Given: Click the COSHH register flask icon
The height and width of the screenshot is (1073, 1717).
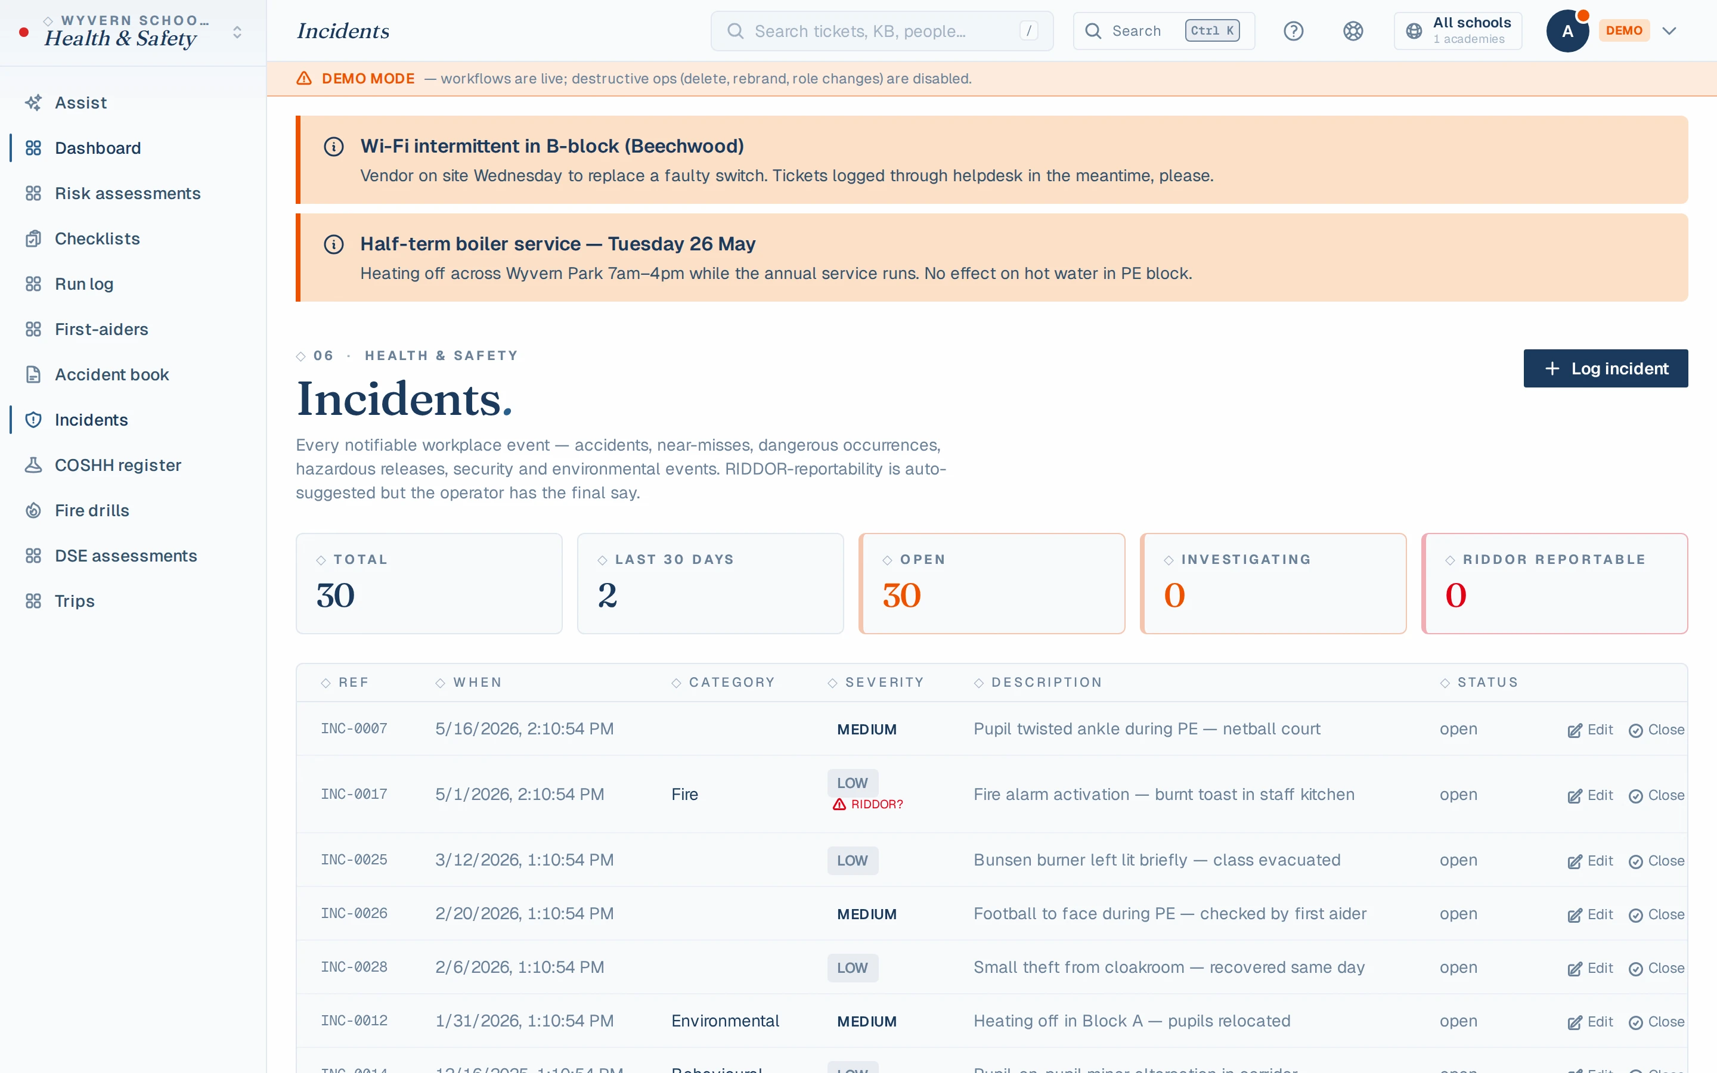Looking at the screenshot, I should (33, 466).
